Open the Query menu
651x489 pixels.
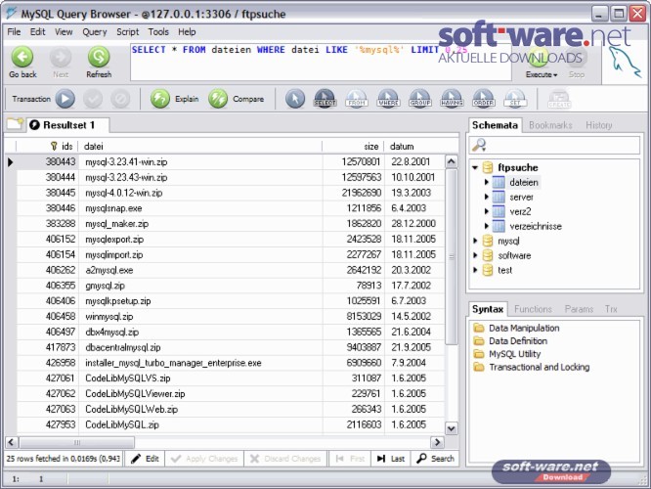94,32
